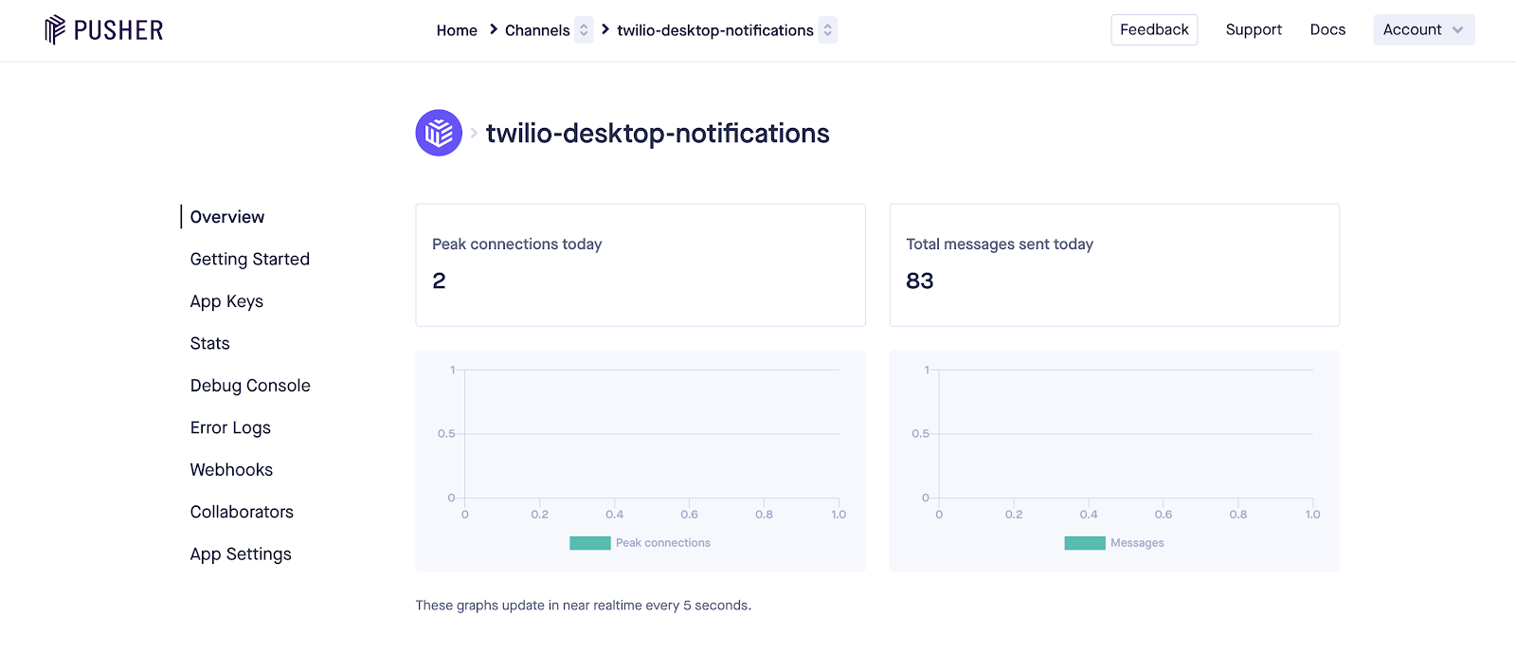Open Debug Console in the sidebar
Viewport: 1516px width, 652px height.
(250, 386)
